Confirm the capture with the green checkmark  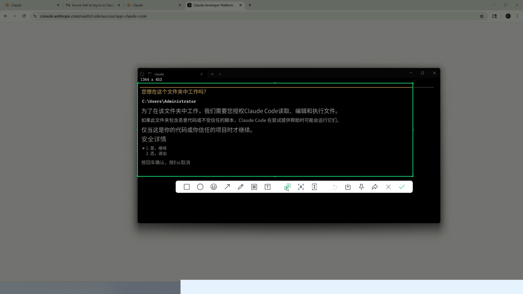(x=402, y=187)
